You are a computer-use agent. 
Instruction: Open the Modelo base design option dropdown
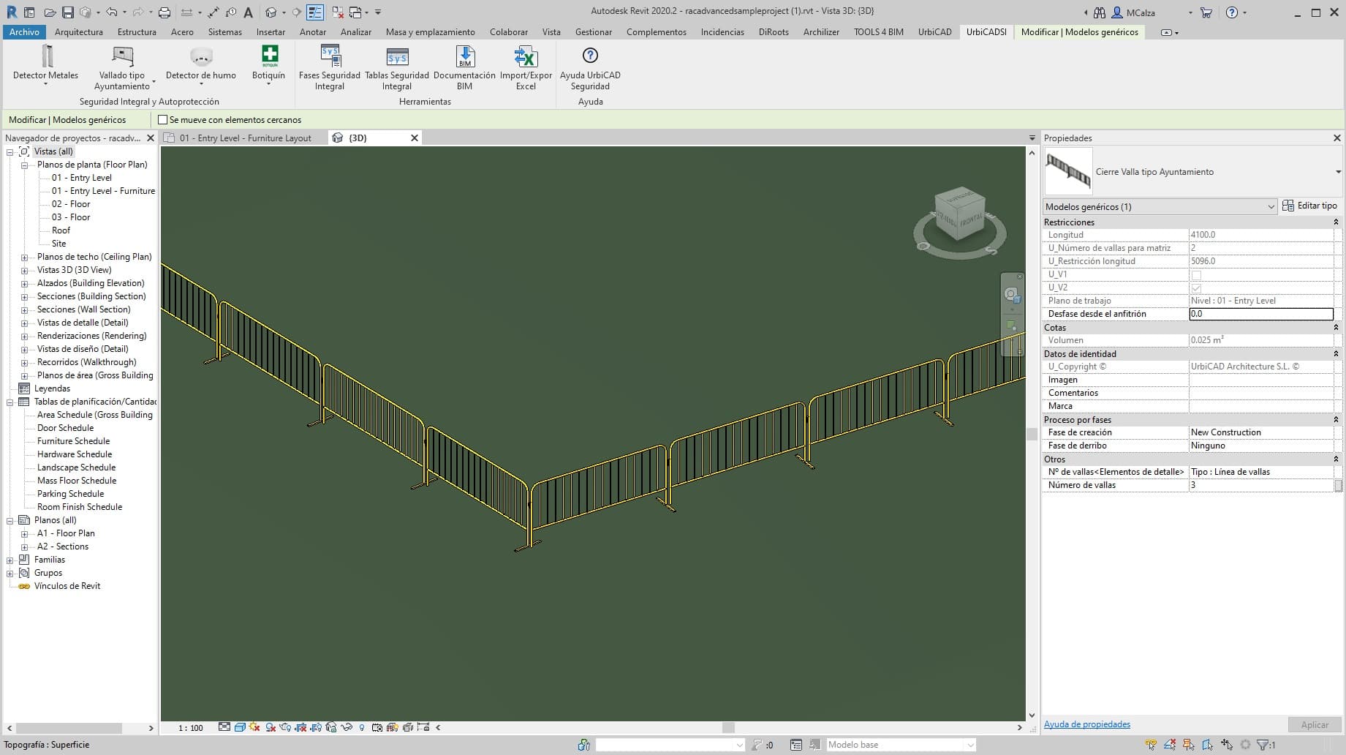coord(901,745)
